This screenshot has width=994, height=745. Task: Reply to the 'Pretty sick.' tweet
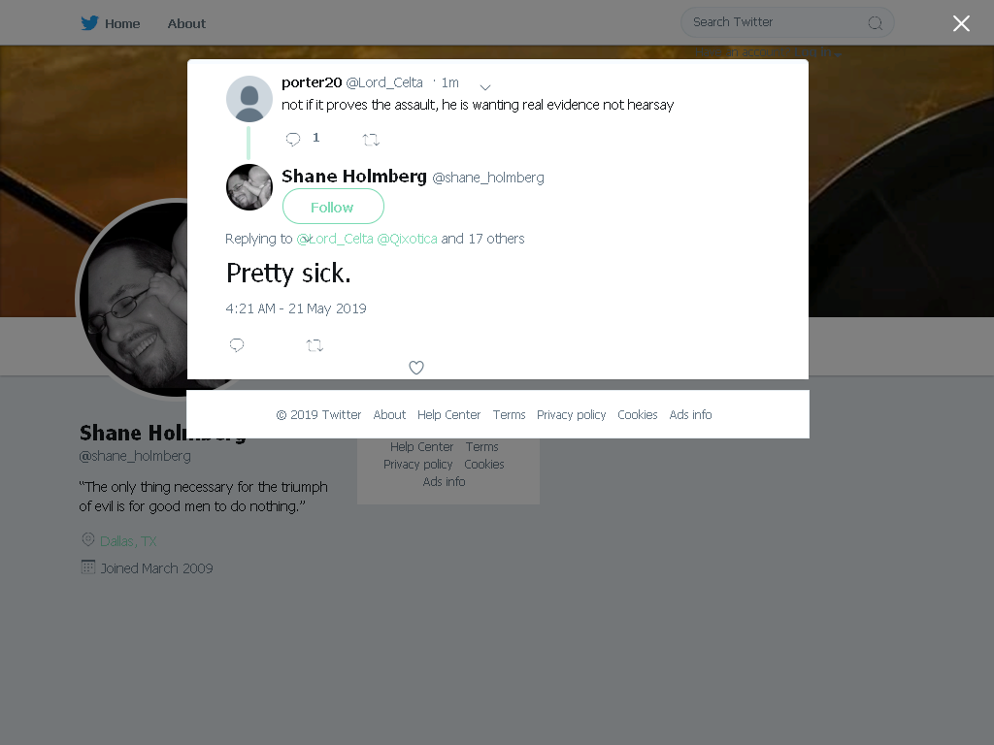coord(237,344)
